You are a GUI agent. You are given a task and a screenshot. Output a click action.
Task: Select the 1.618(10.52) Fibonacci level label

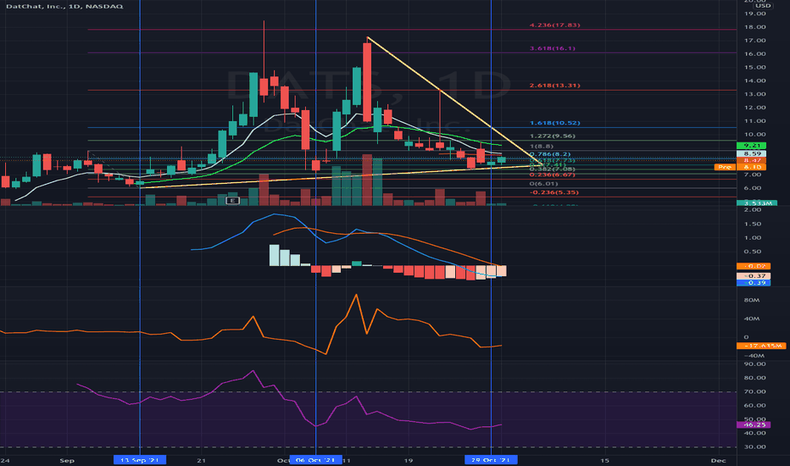pos(554,123)
